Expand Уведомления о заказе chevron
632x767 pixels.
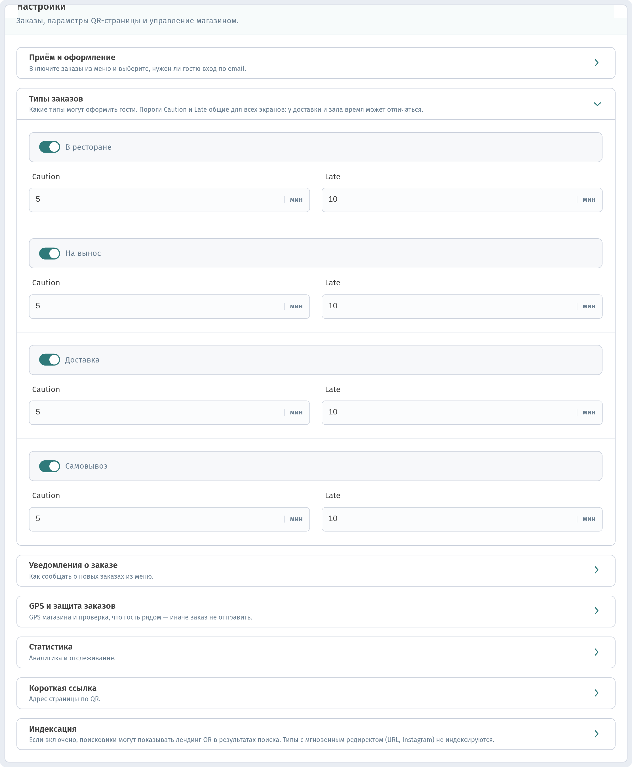[x=596, y=570]
